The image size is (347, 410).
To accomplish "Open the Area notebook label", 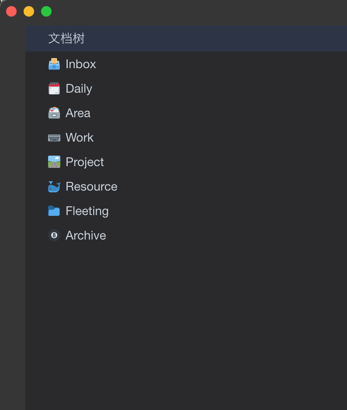I will 78,113.
